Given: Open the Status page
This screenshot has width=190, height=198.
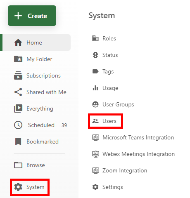Looking at the screenshot, I should pos(110,55).
